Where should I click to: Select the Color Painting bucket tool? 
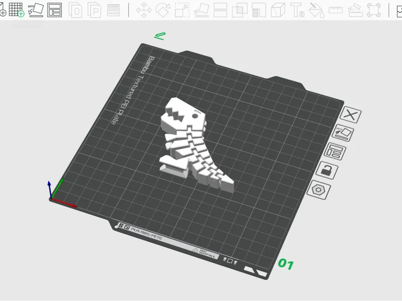(x=317, y=10)
